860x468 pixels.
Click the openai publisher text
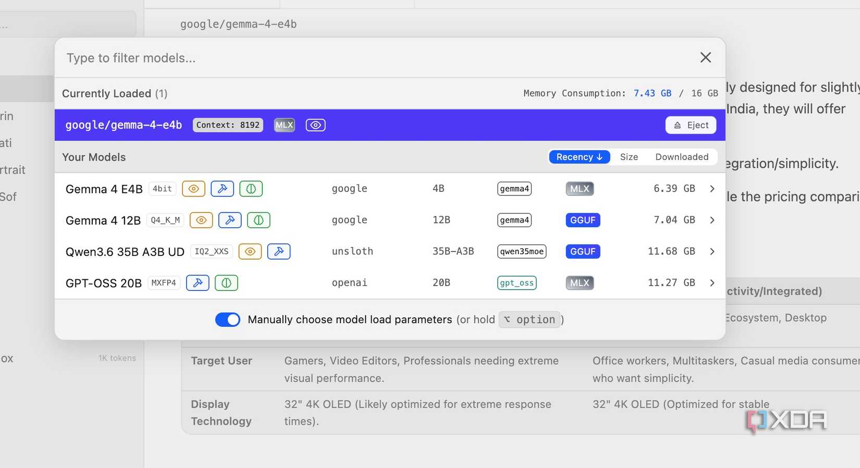(349, 282)
